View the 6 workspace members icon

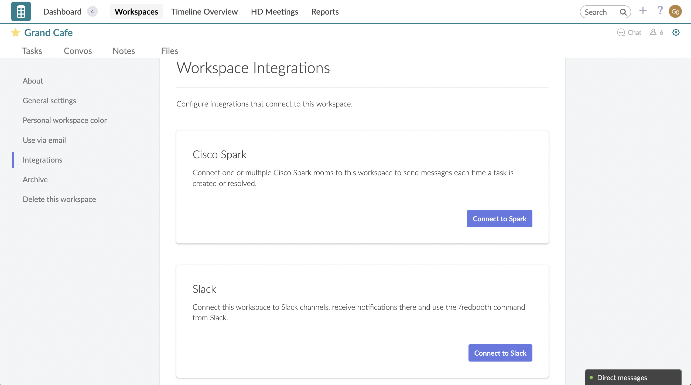pyautogui.click(x=653, y=32)
